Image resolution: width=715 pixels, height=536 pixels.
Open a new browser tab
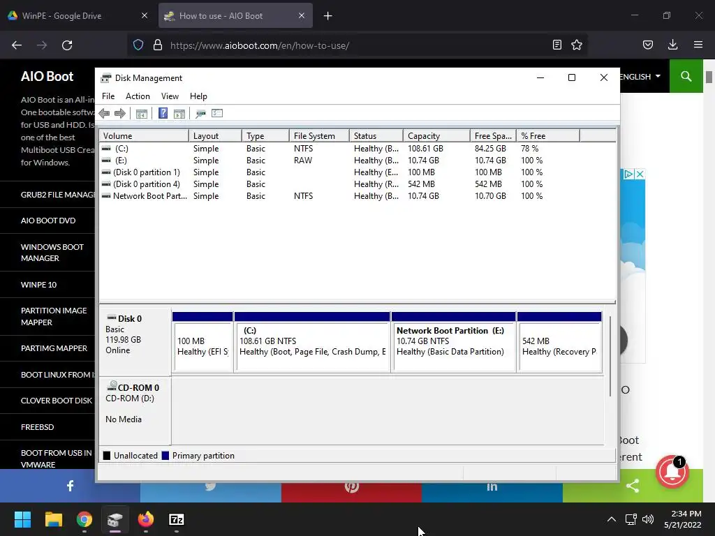point(328,16)
